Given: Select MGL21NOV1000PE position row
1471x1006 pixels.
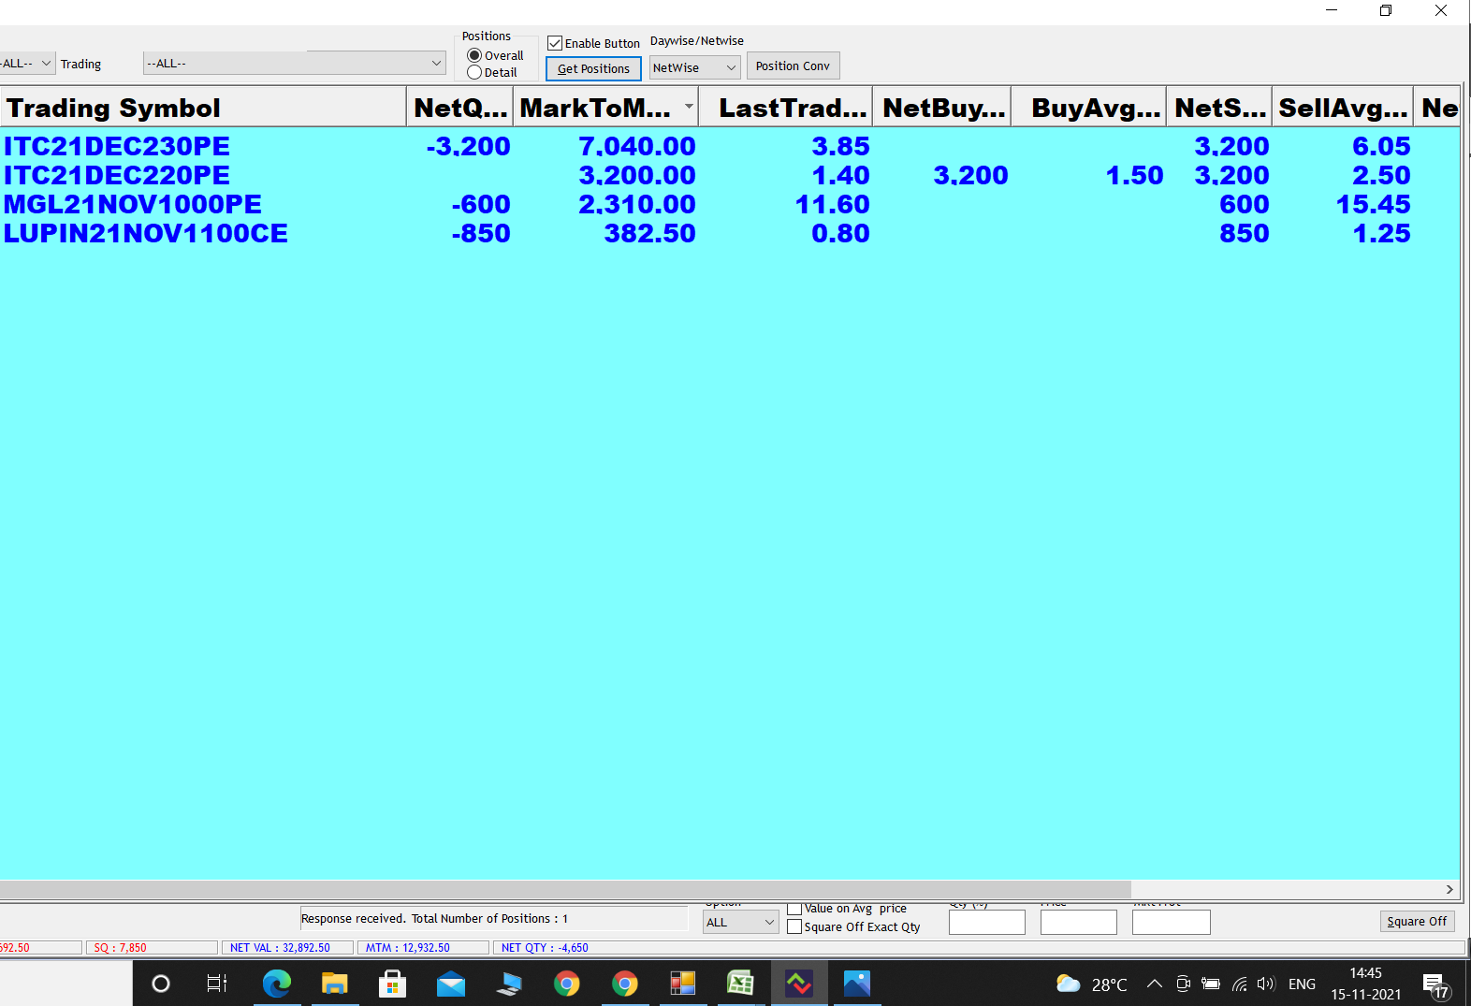Looking at the screenshot, I should coord(730,204).
